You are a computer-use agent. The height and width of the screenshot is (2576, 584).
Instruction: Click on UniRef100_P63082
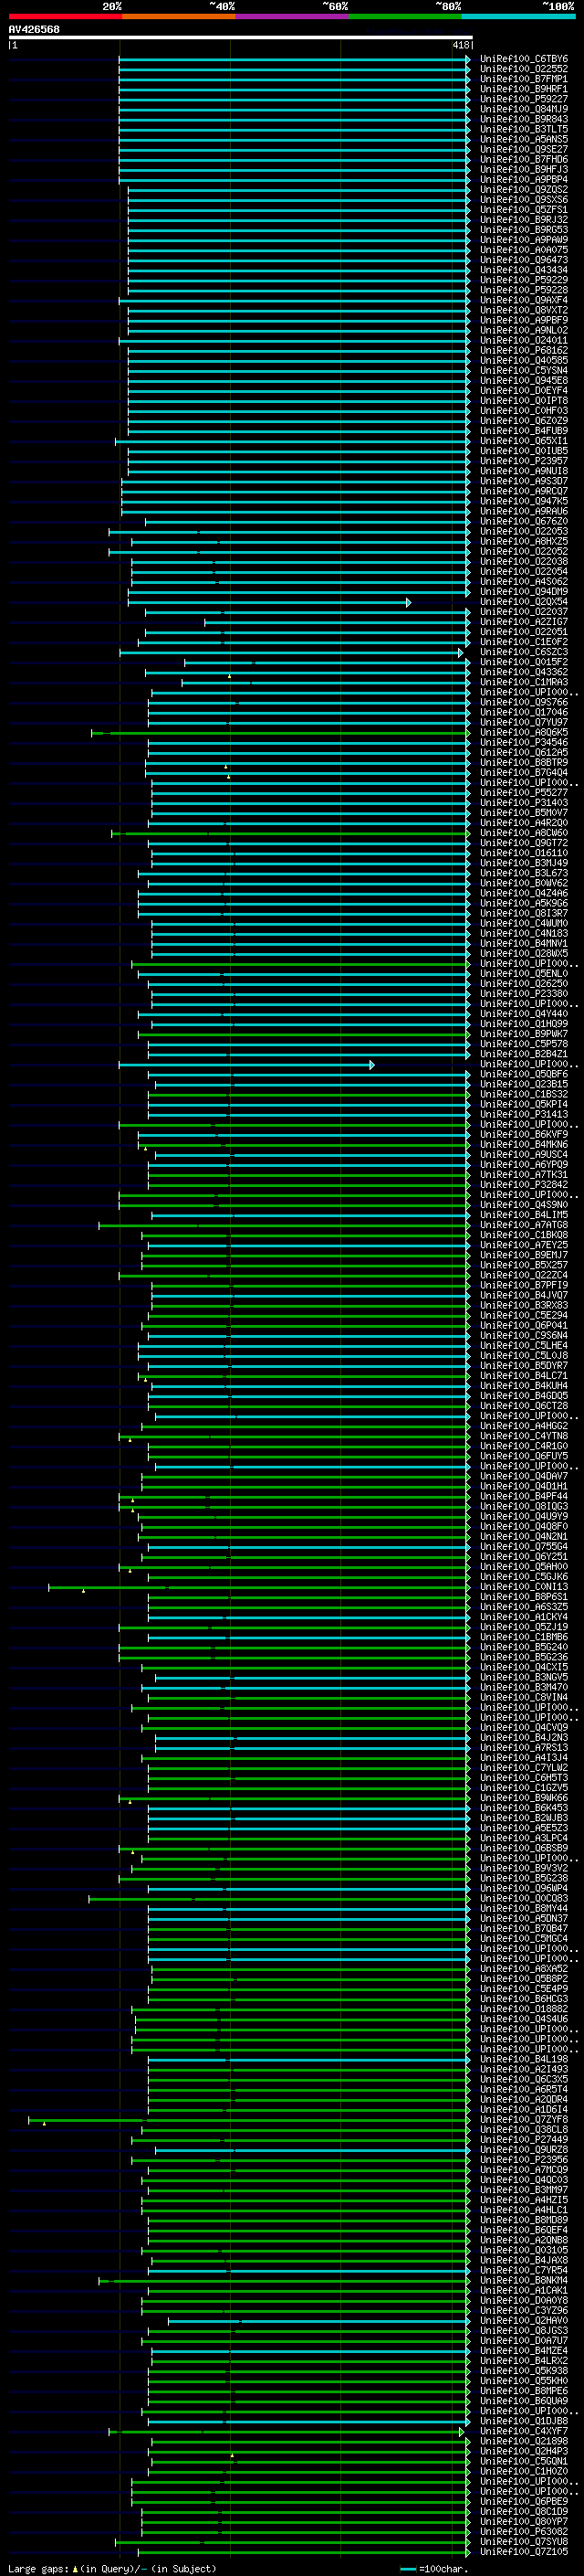point(523,2531)
